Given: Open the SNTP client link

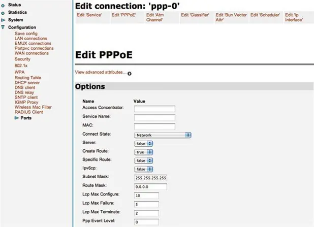Looking at the screenshot, I should click(26, 98).
